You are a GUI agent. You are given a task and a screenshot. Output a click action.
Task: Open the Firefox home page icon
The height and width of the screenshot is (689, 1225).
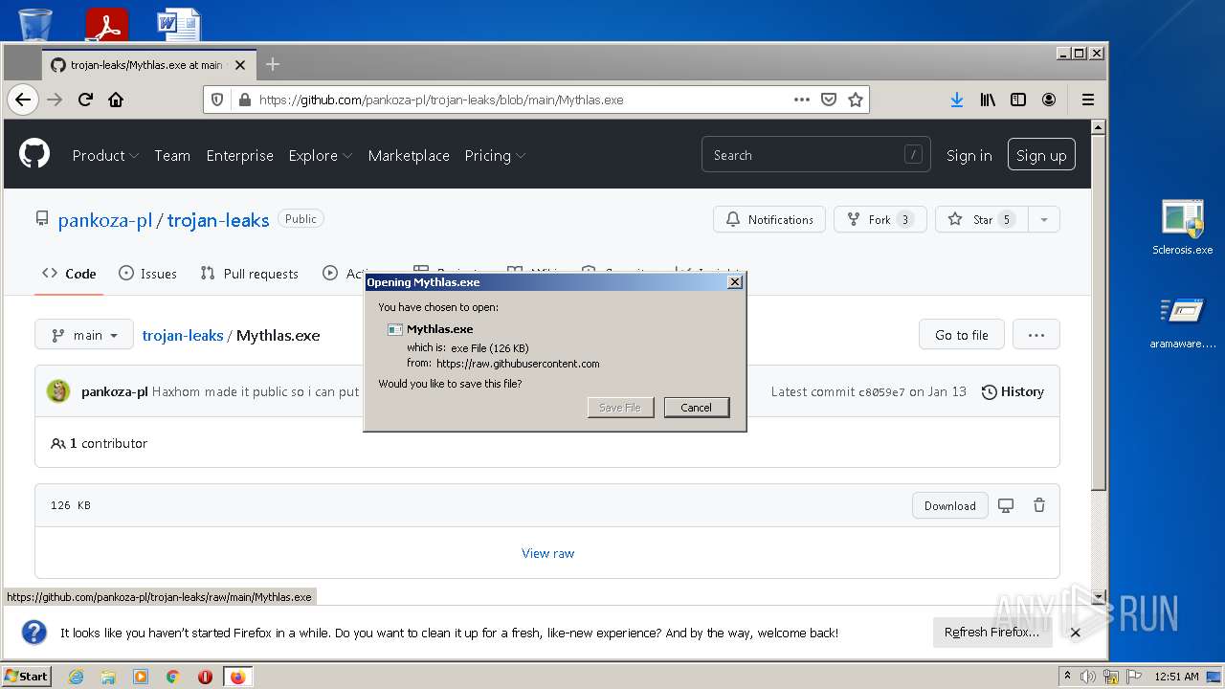(116, 100)
